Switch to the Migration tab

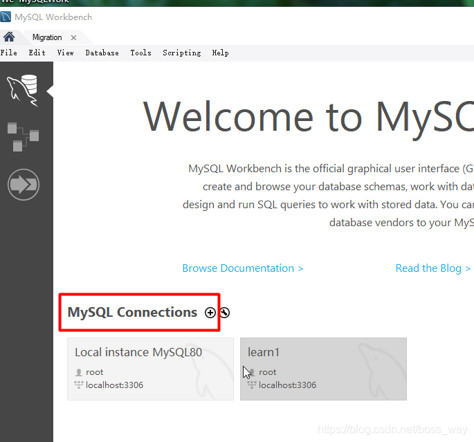pos(47,37)
